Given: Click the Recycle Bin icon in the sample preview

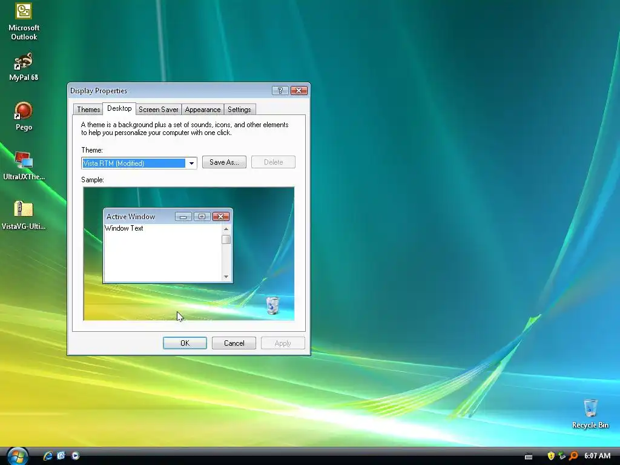Looking at the screenshot, I should 273,306.
